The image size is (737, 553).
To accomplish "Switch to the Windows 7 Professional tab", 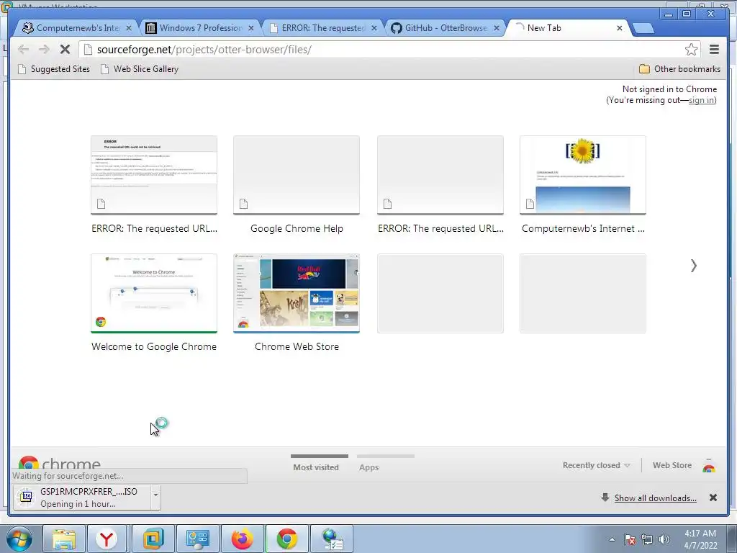I will point(199,28).
